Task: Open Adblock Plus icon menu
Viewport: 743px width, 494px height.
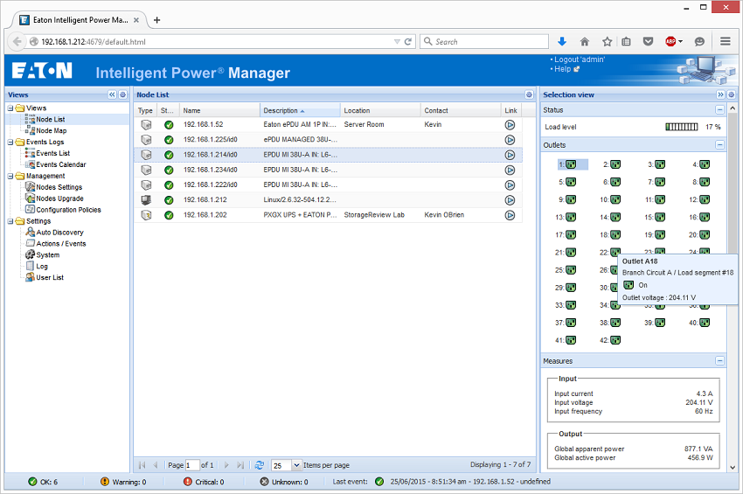Action: click(673, 42)
